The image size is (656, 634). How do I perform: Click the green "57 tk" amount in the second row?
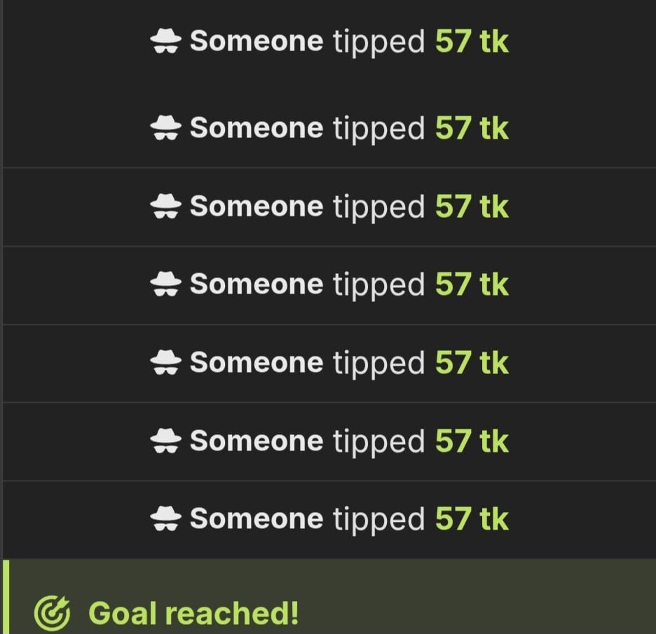tap(472, 128)
